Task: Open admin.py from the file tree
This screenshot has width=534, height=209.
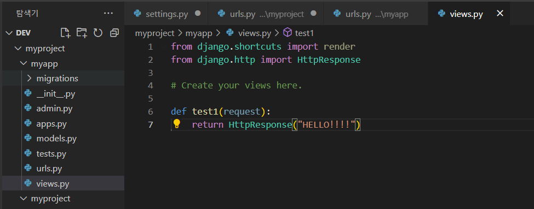Action: (54, 109)
